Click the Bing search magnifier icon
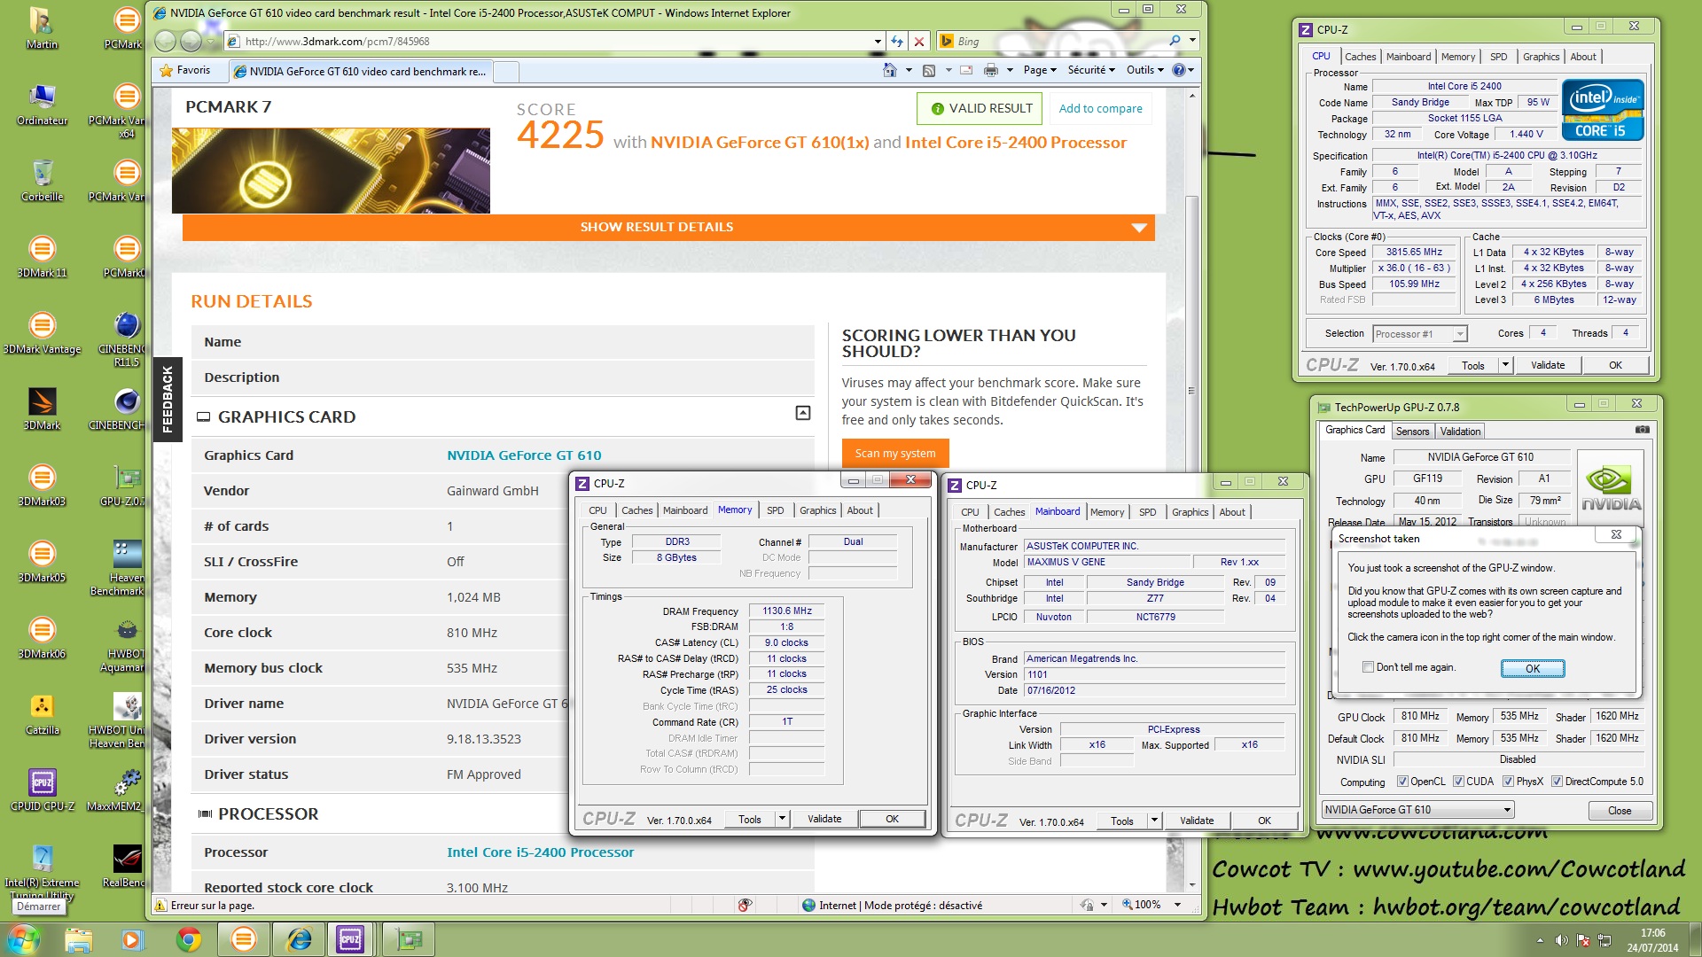This screenshot has width=1702, height=957. 1175,41
